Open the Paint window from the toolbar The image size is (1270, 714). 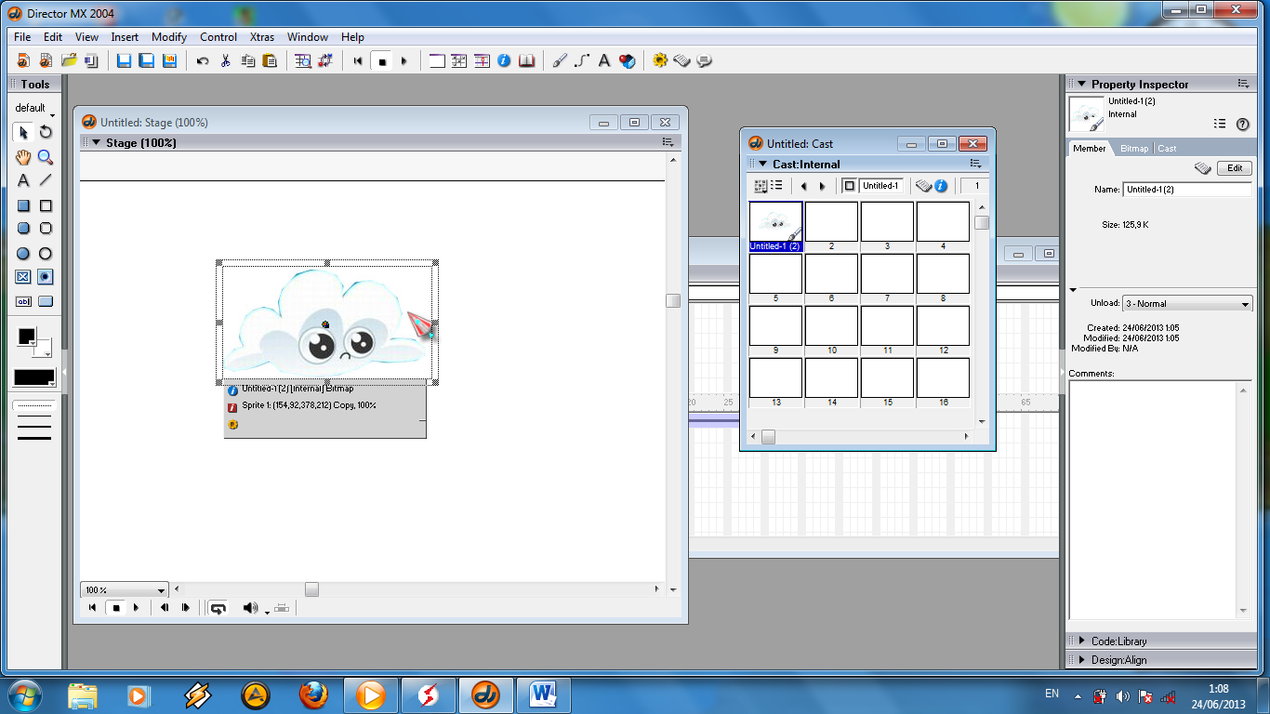[558, 60]
